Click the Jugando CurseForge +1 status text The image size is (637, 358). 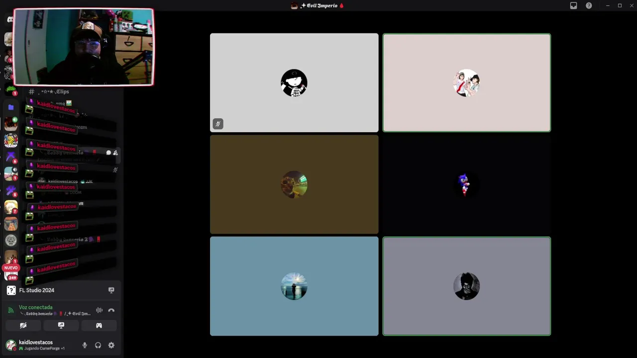pos(42,349)
